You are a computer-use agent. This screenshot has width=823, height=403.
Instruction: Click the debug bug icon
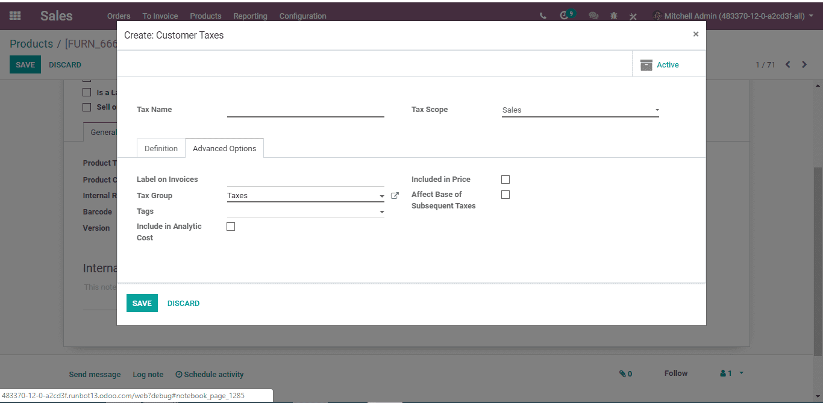614,16
